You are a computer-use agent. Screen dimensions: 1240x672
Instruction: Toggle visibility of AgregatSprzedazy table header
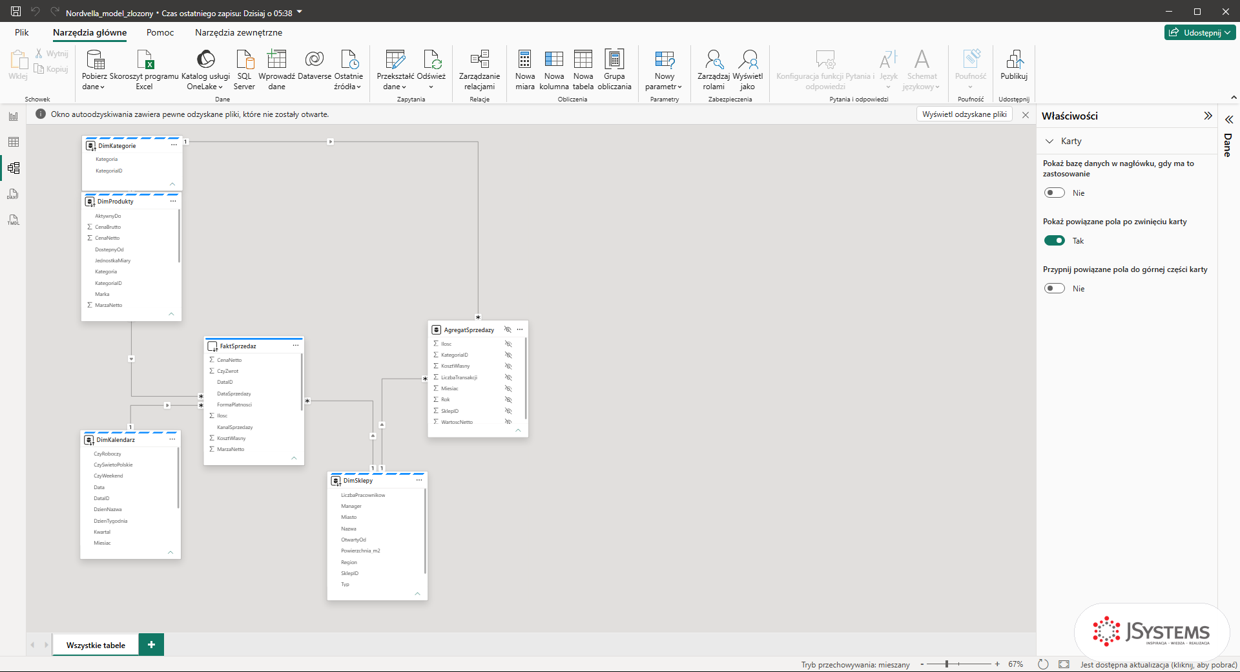508,330
